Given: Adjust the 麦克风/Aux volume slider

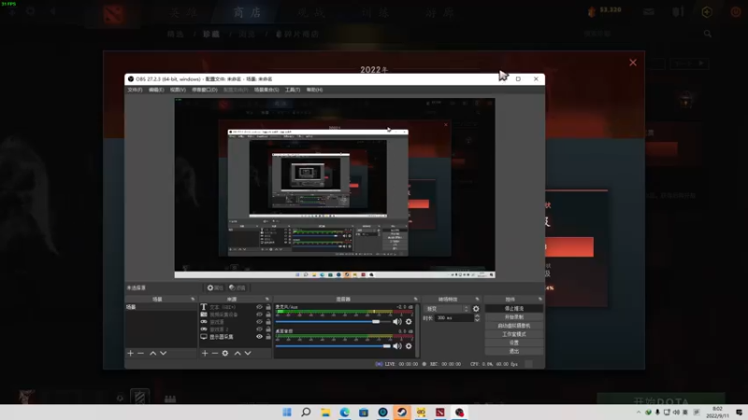Looking at the screenshot, I should (376, 321).
